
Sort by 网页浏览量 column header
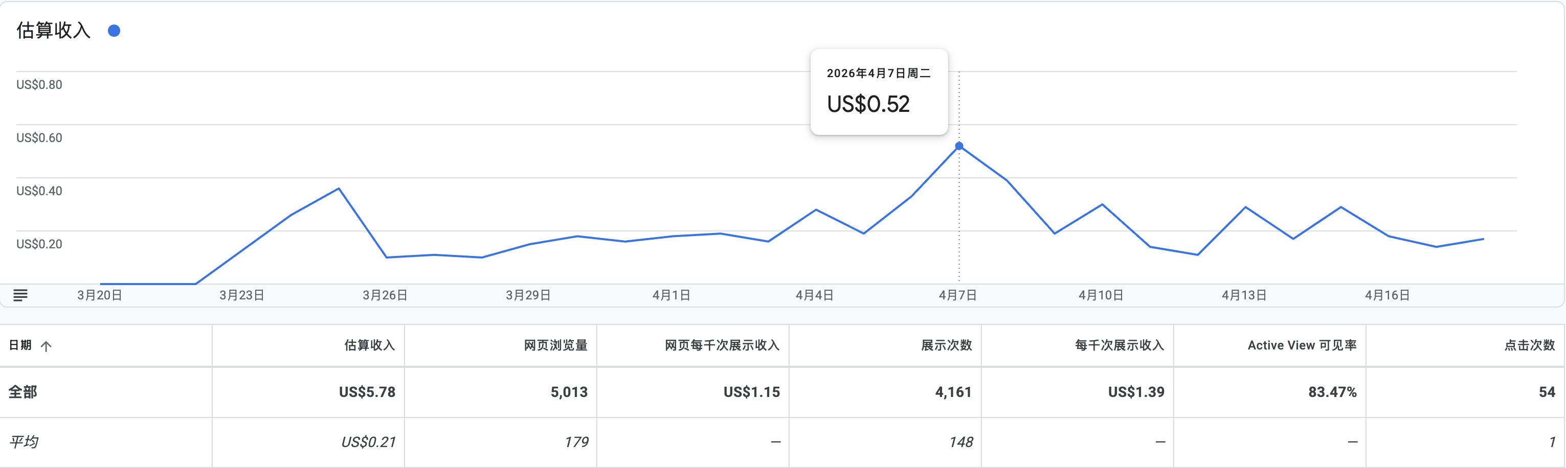click(x=555, y=345)
